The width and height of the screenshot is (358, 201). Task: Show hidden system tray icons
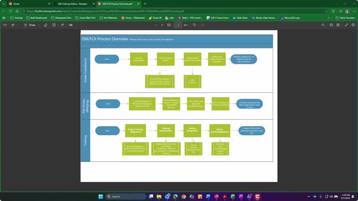[x=309, y=197]
